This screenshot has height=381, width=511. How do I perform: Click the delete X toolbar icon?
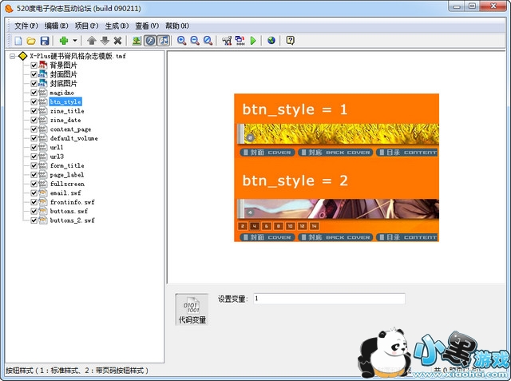point(117,40)
